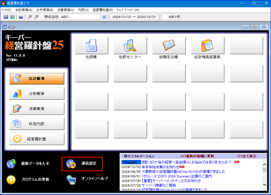
Task: Click the right magnifier toolbar icon
Action: pos(36,17)
